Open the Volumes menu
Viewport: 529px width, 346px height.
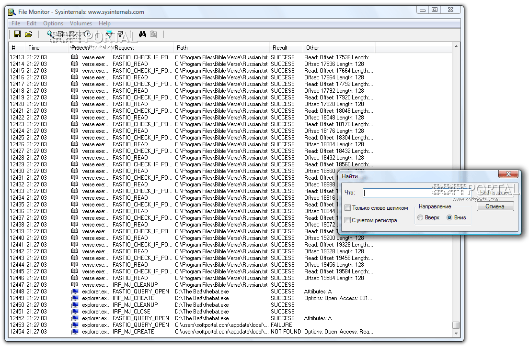pos(80,23)
